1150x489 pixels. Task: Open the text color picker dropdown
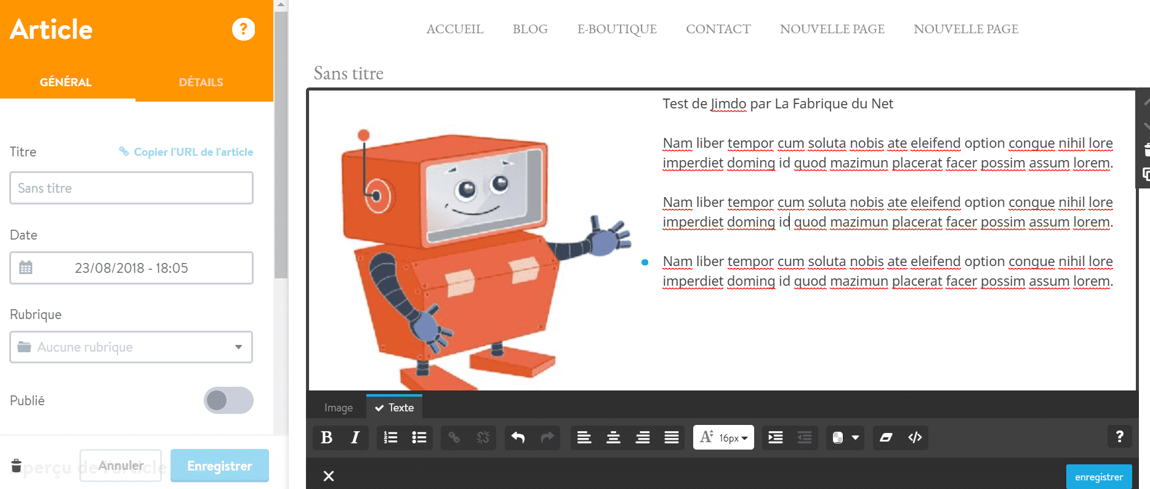point(845,437)
